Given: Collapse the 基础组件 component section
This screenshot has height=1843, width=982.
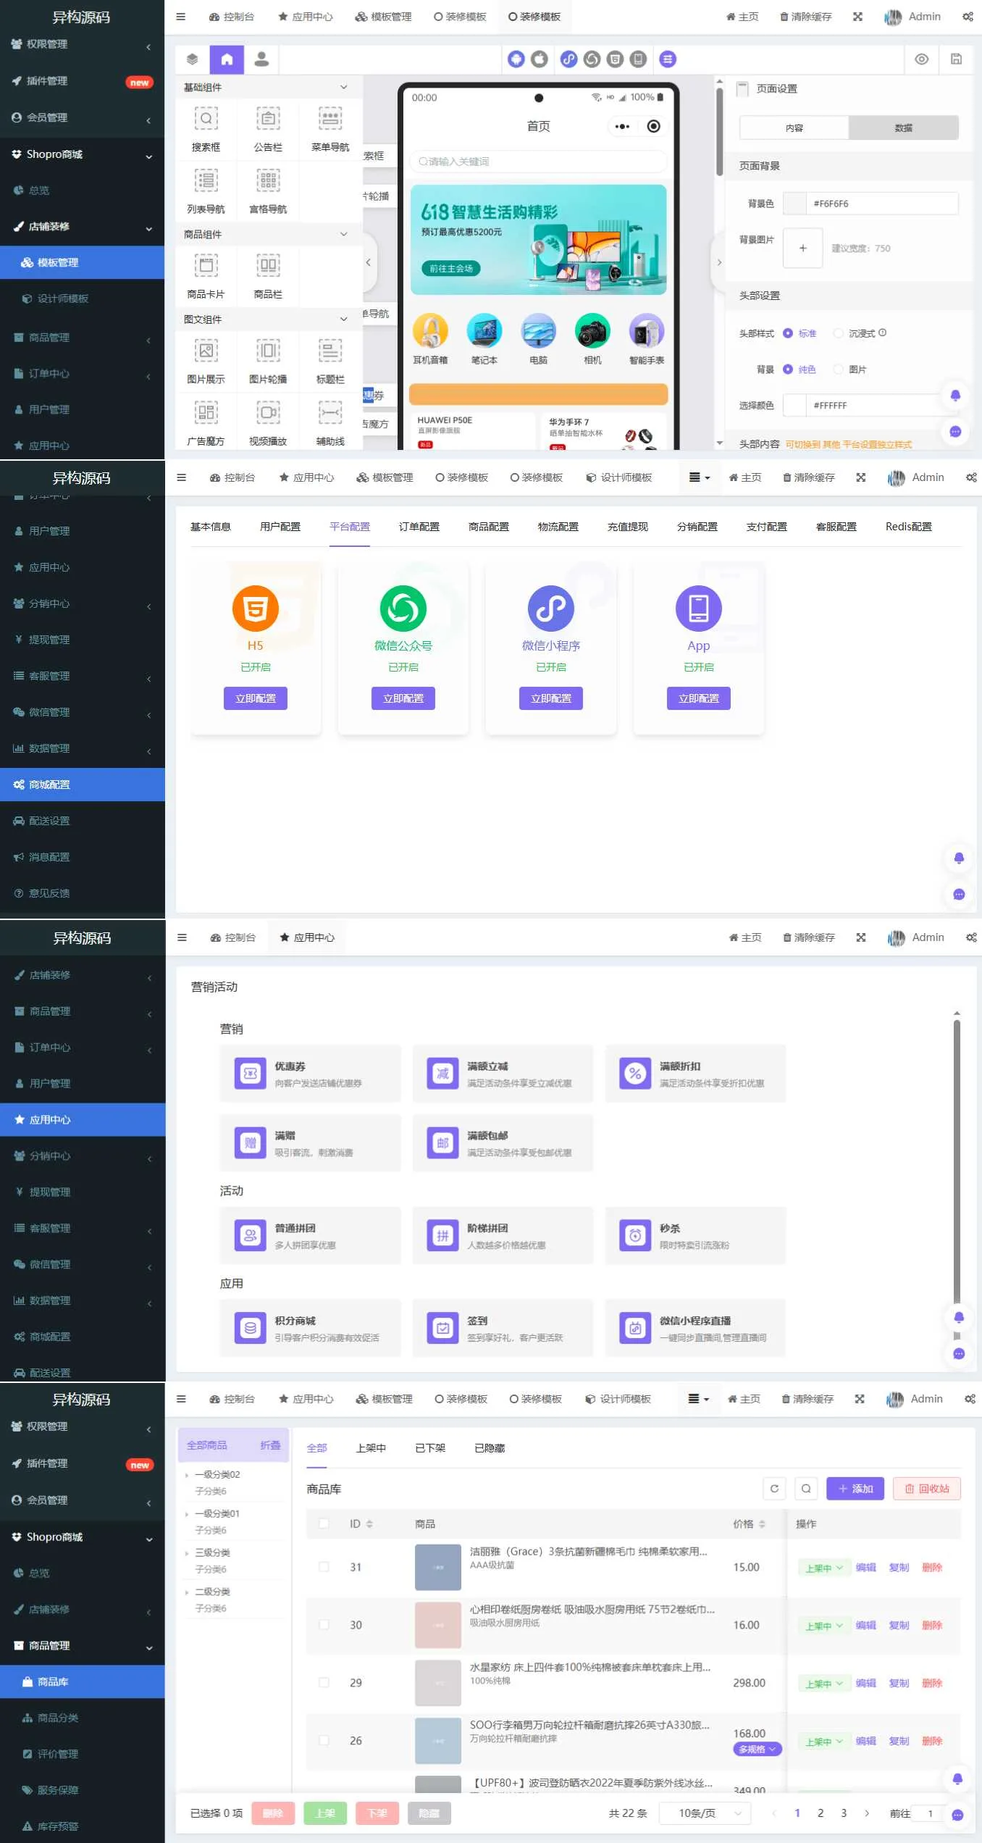Looking at the screenshot, I should (343, 88).
